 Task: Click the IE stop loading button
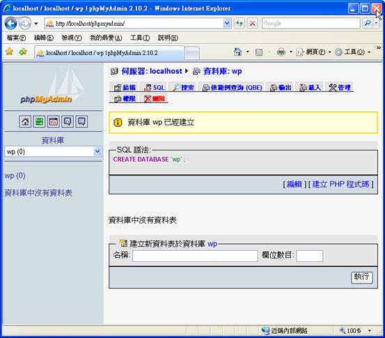pos(253,24)
